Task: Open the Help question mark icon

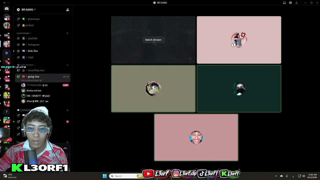Action: 290,3
